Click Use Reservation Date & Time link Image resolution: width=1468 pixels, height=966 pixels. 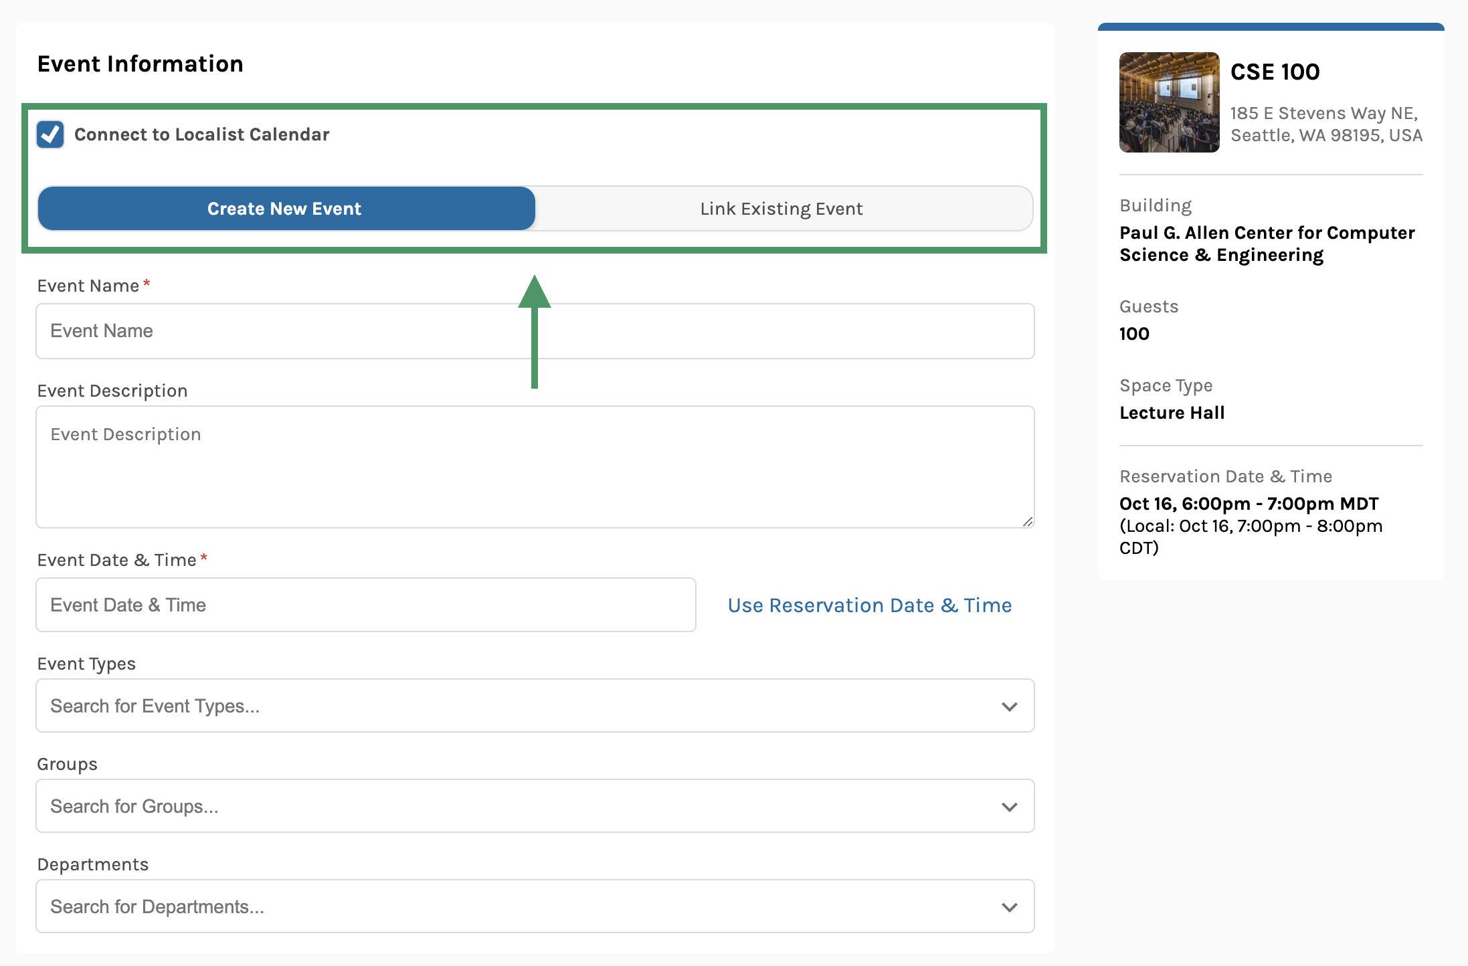click(869, 605)
